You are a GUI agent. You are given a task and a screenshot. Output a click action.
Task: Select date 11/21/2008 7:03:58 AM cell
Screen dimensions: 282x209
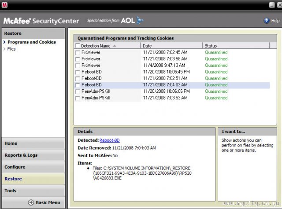coord(165,59)
